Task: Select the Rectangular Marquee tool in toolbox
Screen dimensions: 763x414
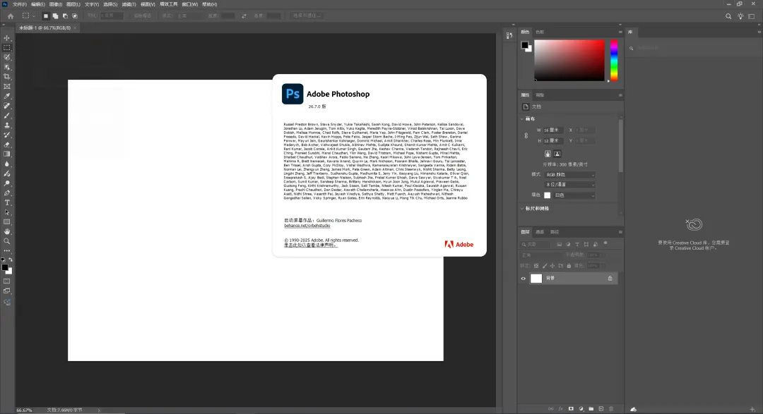Action: pos(7,48)
